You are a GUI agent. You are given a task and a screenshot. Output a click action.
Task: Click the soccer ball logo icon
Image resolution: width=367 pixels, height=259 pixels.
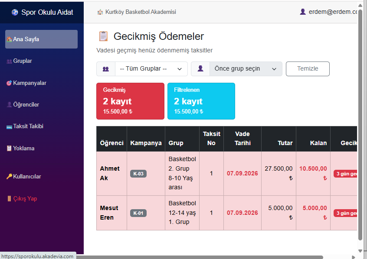[x=15, y=12]
